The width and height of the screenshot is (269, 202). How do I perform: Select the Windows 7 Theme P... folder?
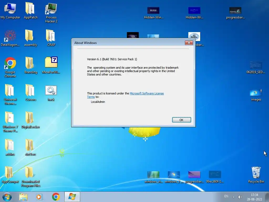click(x=10, y=122)
